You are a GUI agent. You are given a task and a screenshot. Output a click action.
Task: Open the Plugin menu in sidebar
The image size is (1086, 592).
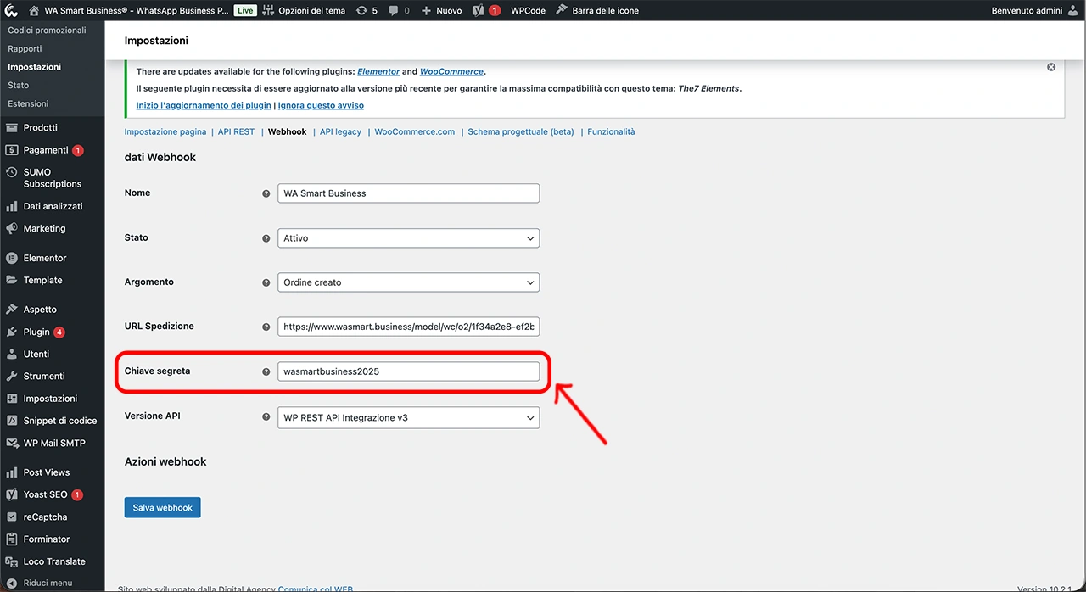point(36,332)
